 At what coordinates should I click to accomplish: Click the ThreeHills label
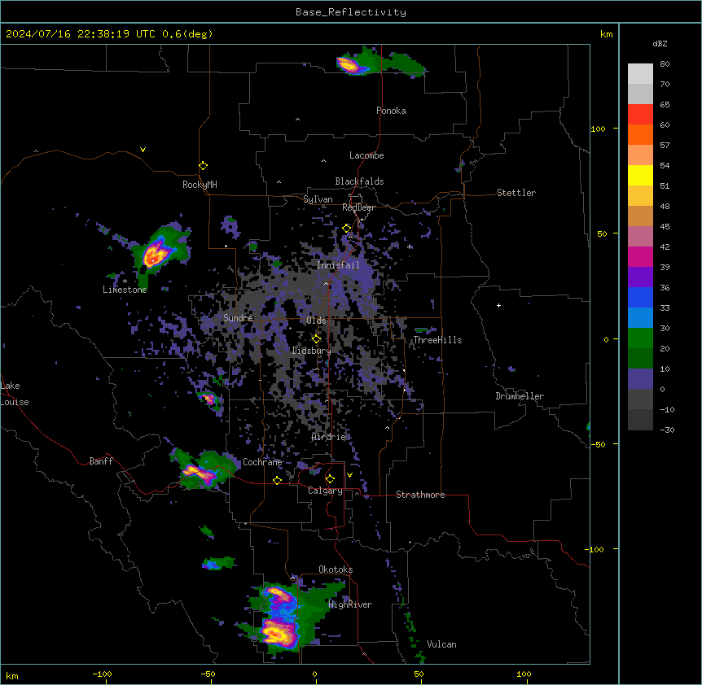437,340
